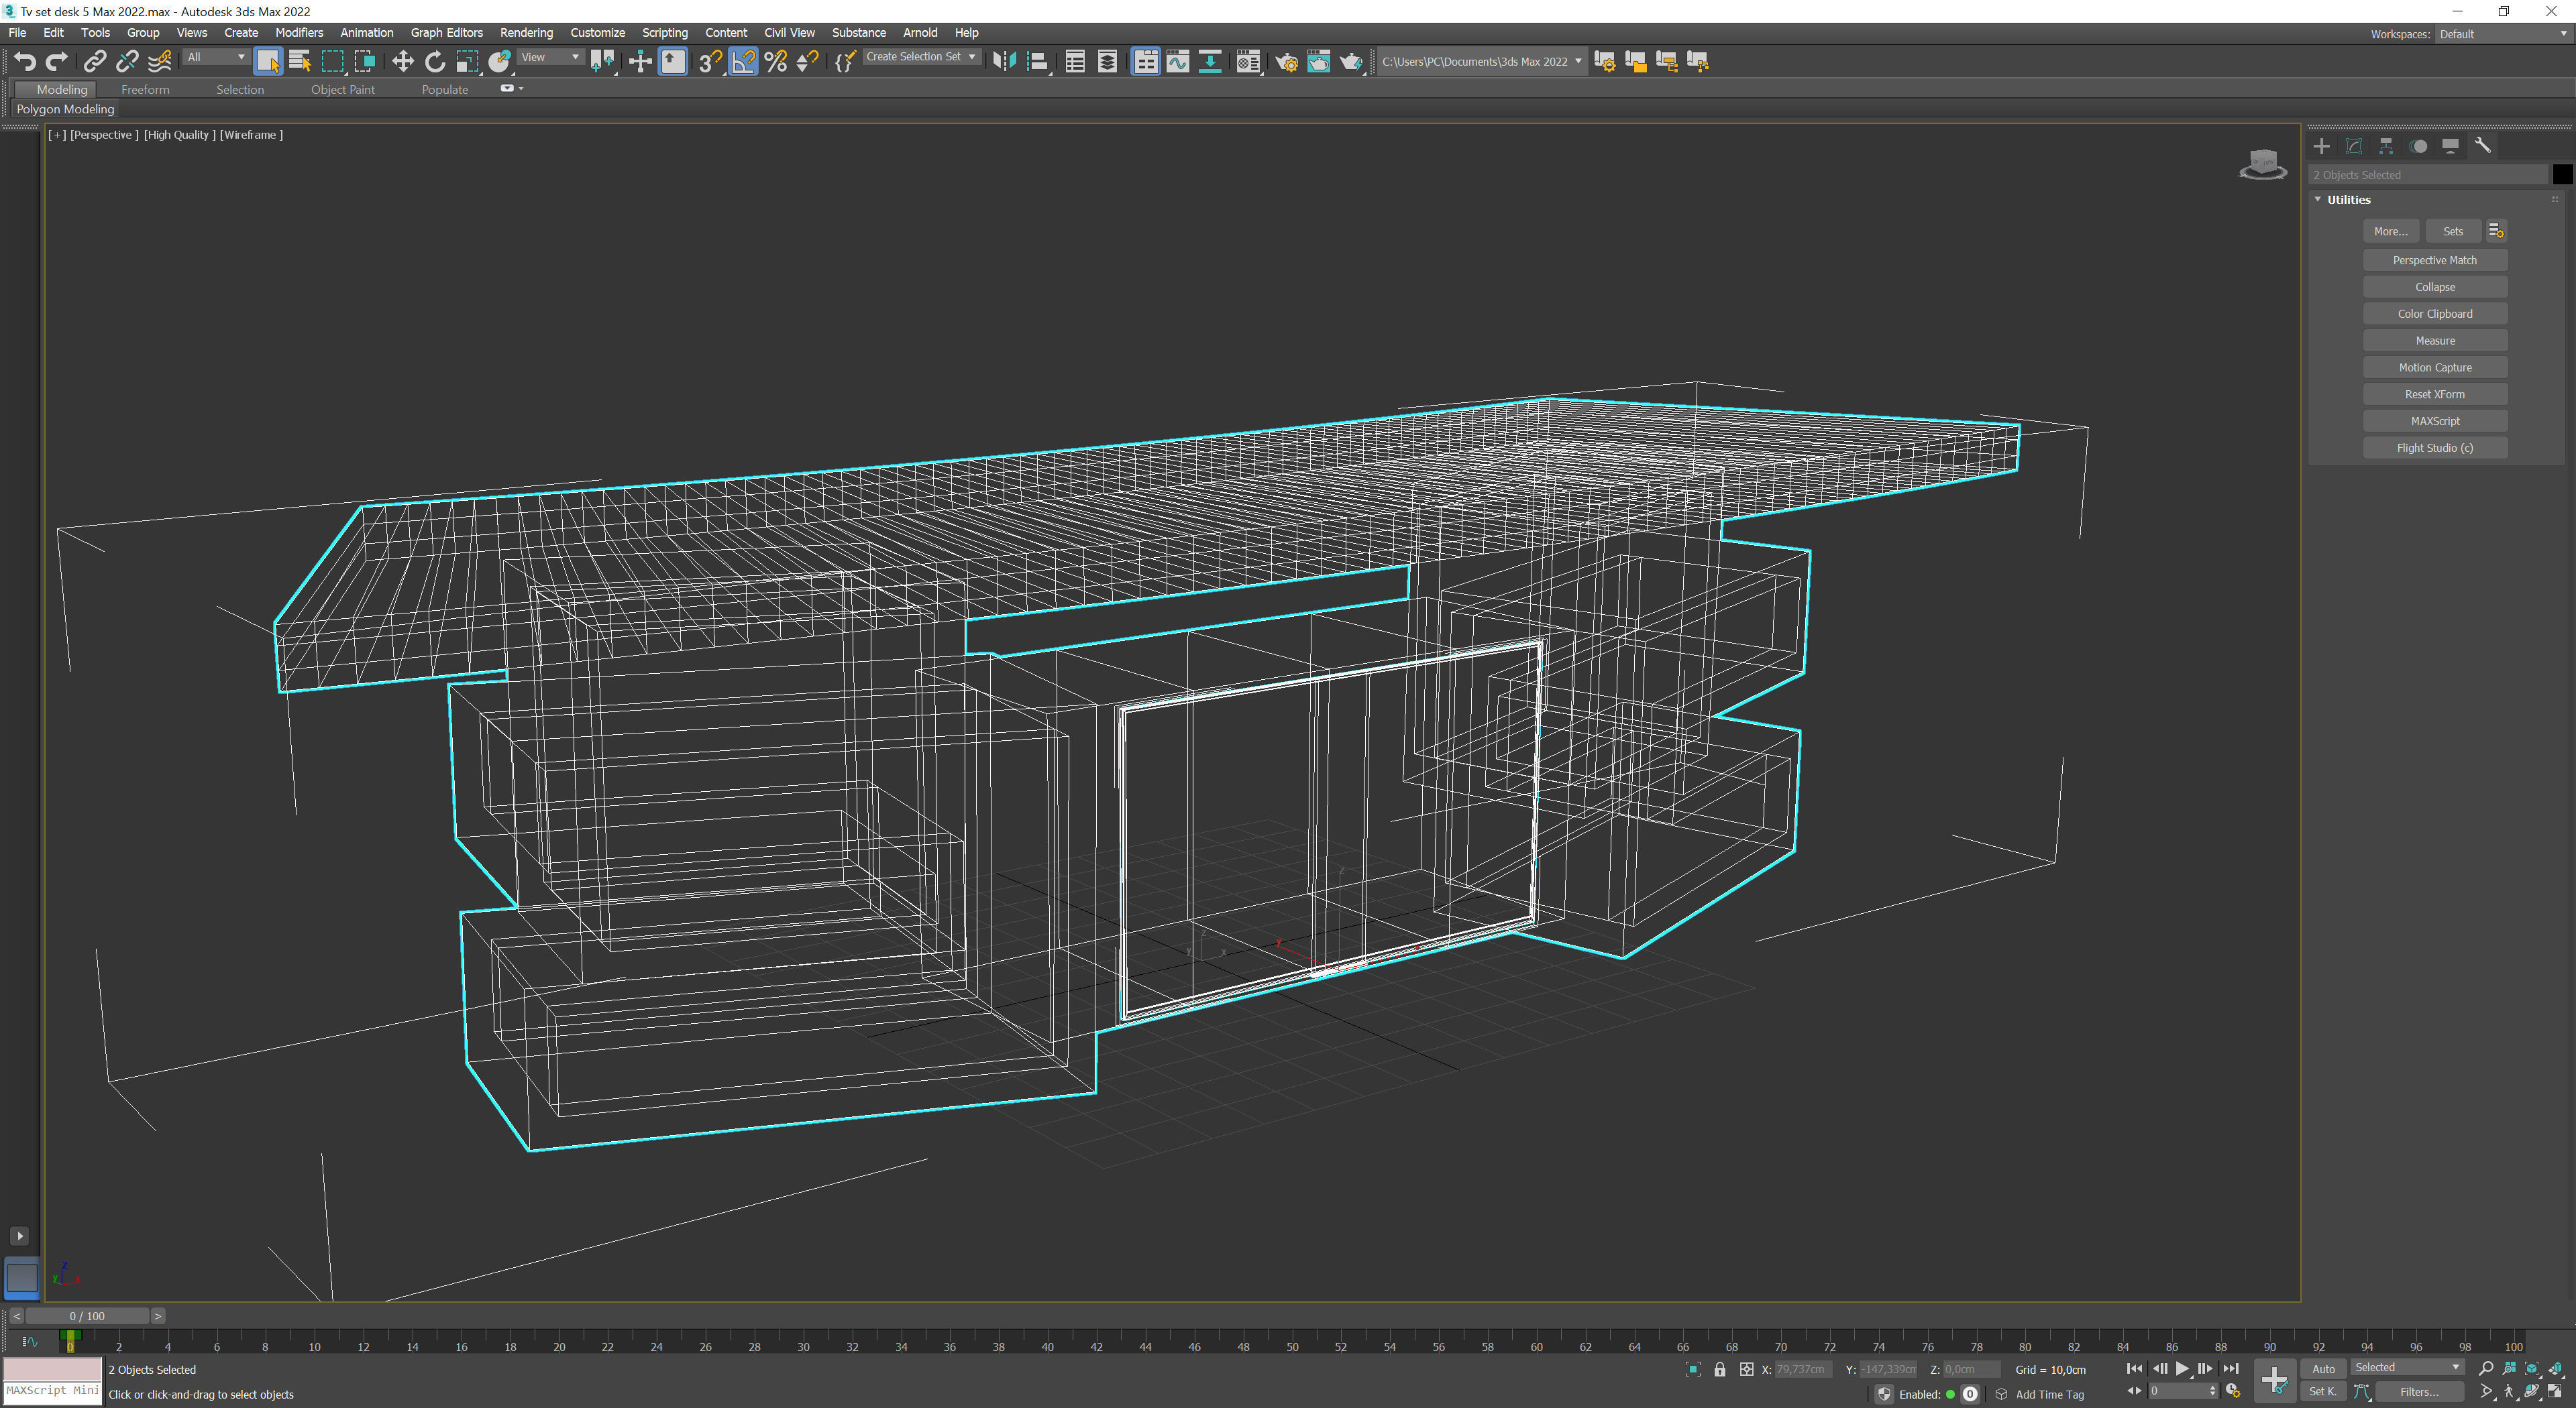Open Curve Editor icon
Image resolution: width=2576 pixels, height=1408 pixels.
(1178, 62)
